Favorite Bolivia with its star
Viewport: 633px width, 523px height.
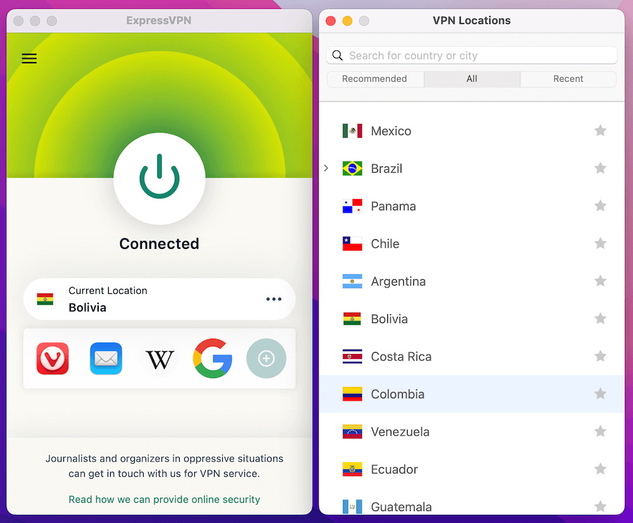[x=600, y=318]
